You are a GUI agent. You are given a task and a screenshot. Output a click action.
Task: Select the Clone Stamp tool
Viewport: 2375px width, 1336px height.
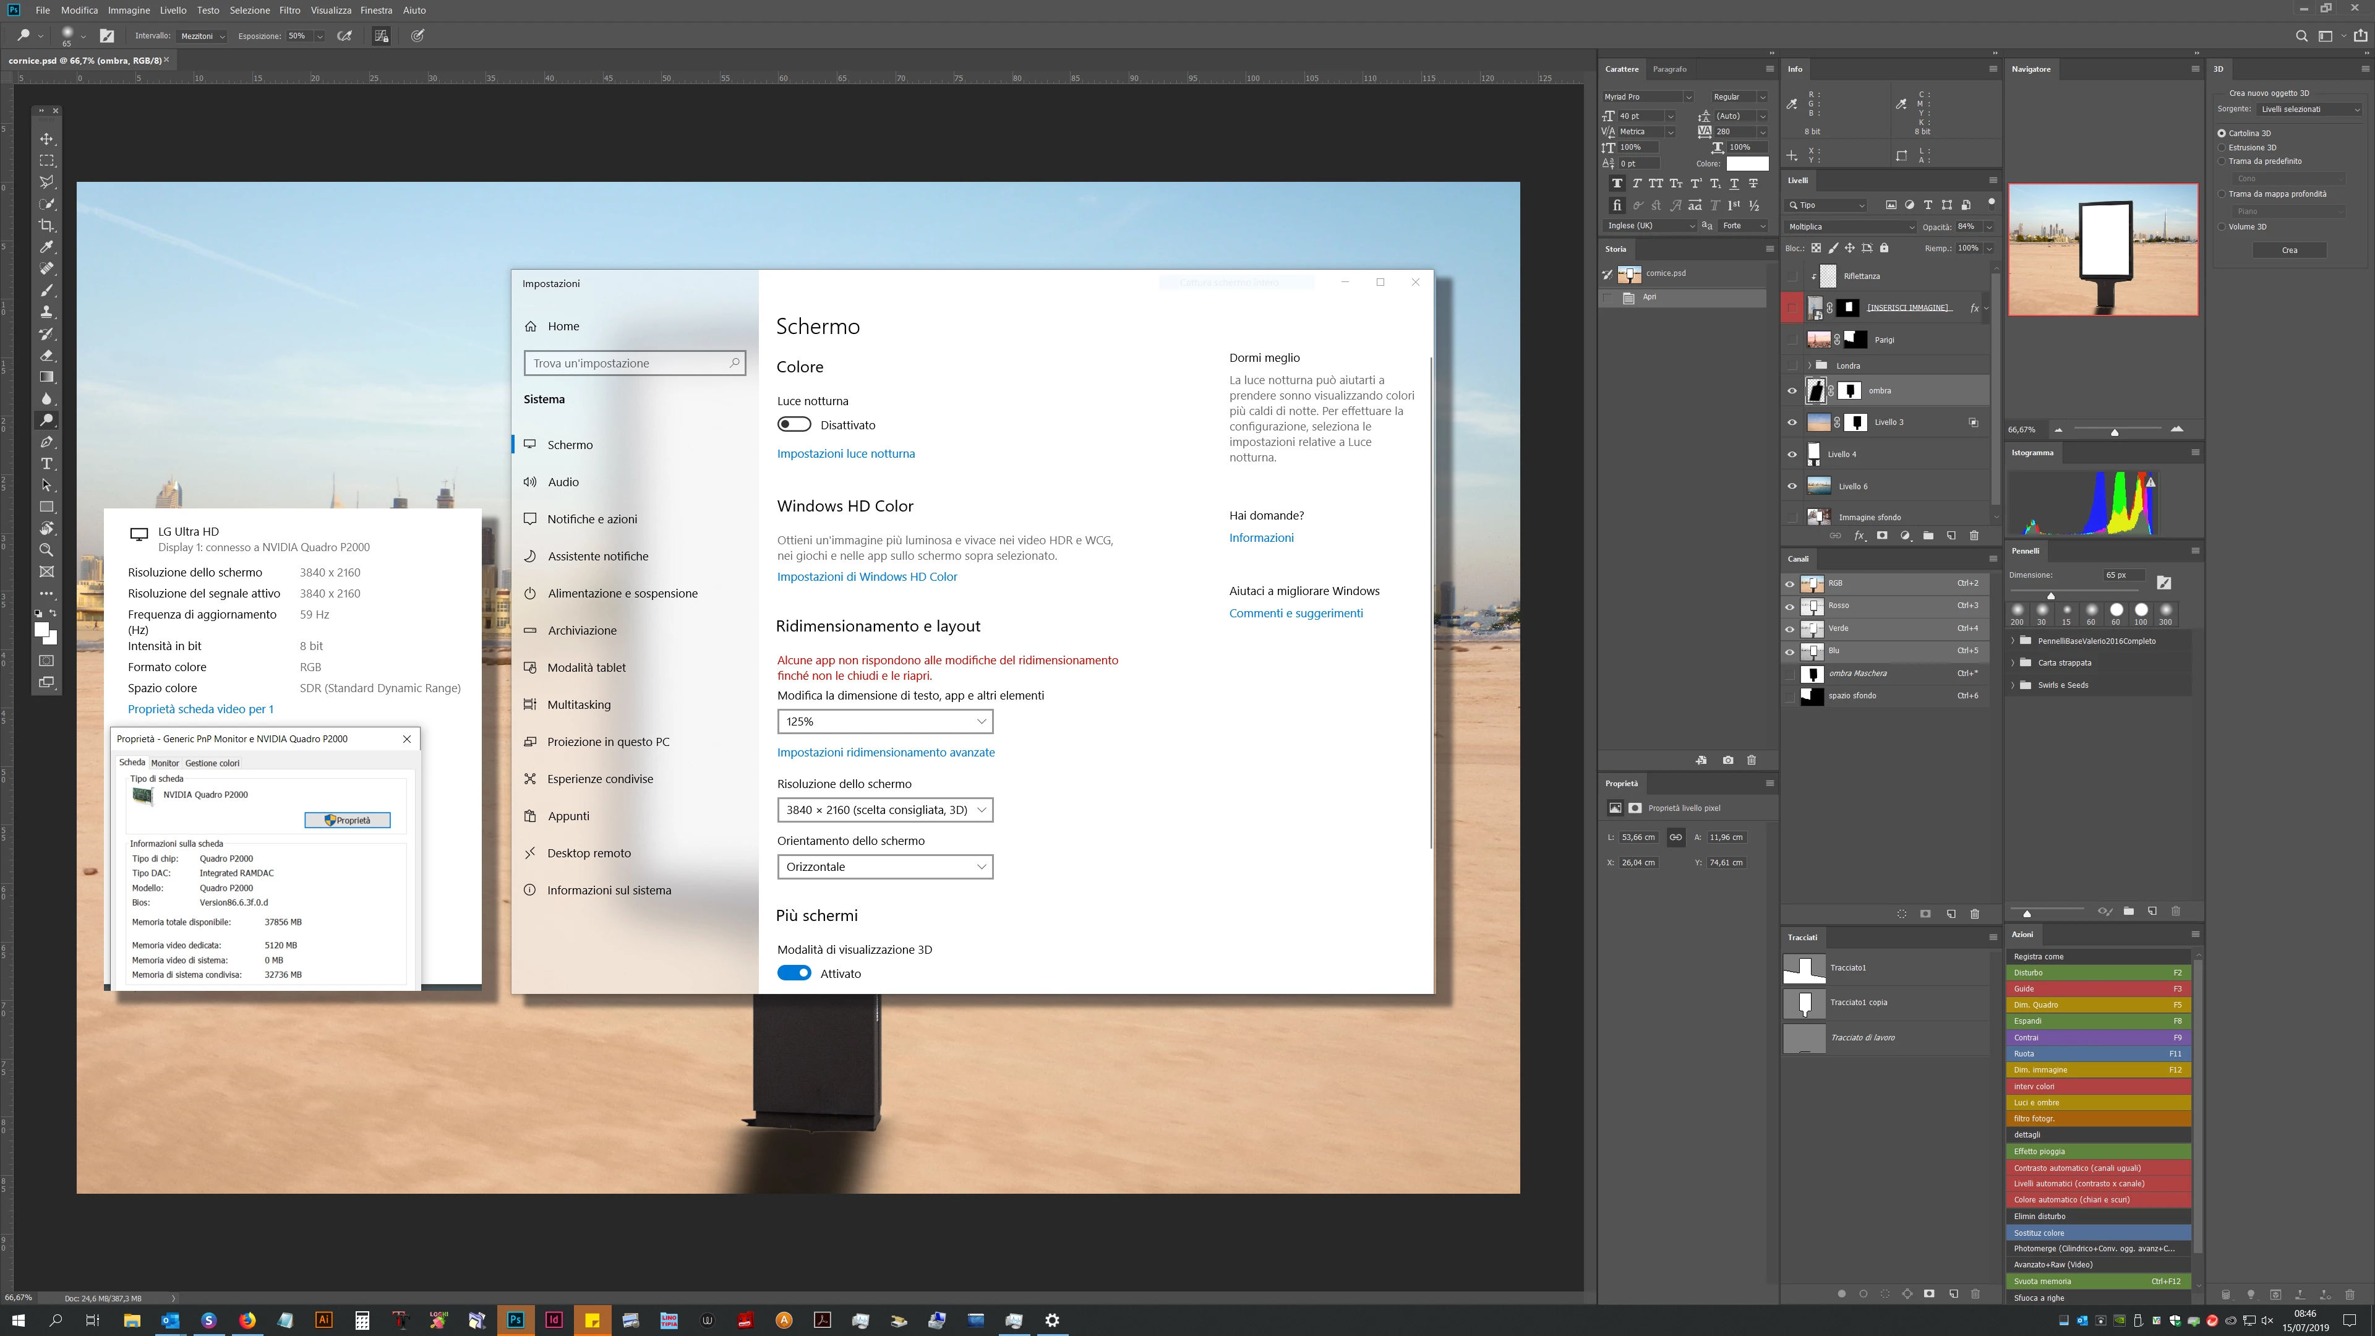point(46,312)
